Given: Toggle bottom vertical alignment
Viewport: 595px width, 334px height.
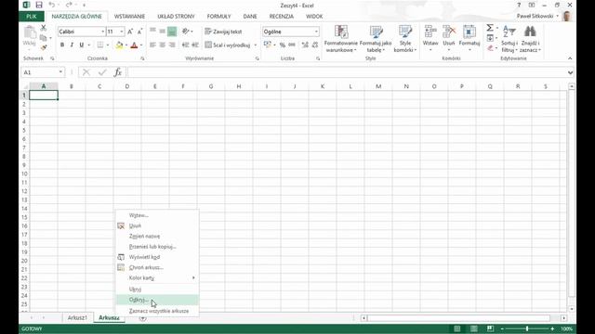Looking at the screenshot, I should [172, 32].
